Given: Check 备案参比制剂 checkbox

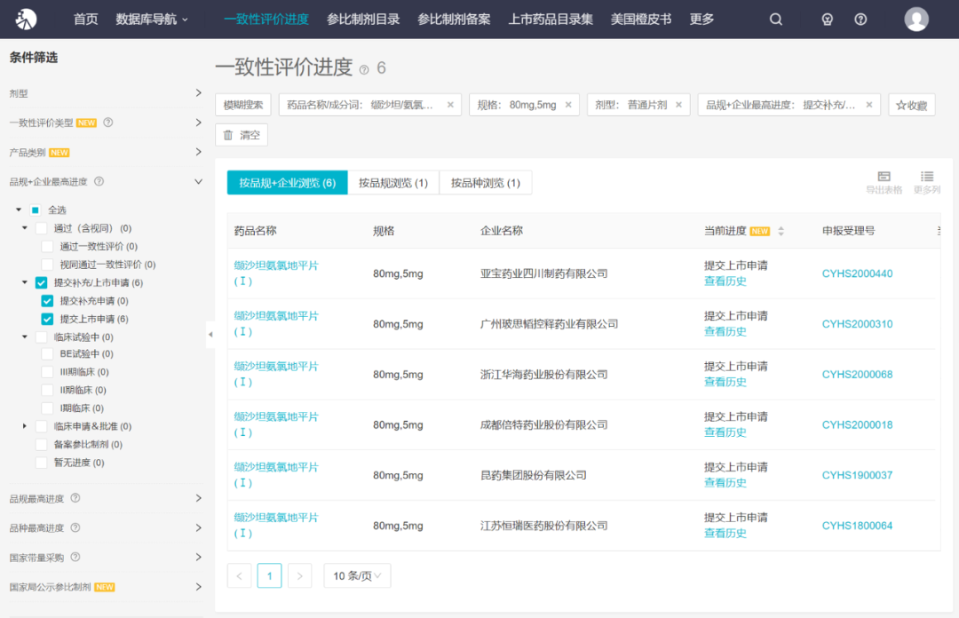Looking at the screenshot, I should tap(42, 444).
